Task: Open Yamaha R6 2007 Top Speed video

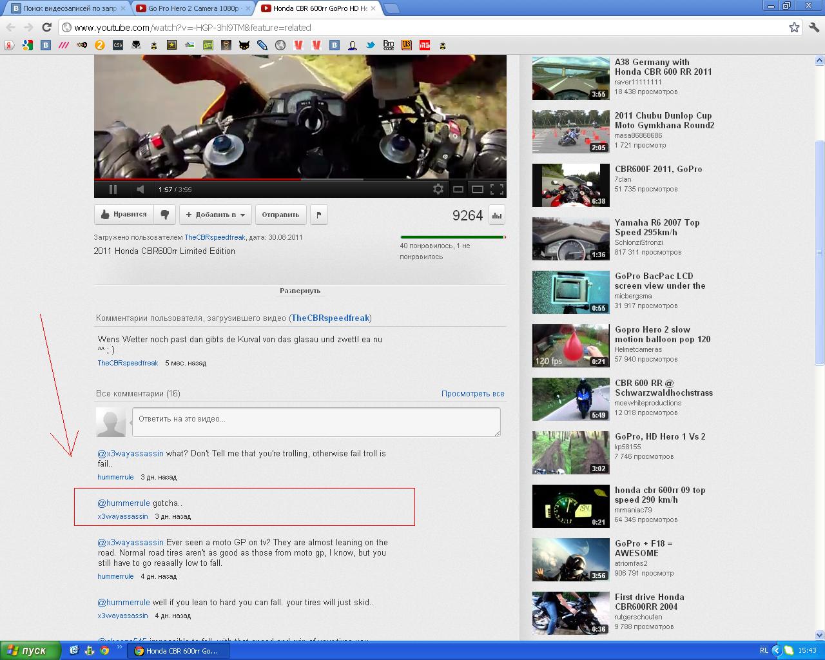Action: [657, 228]
